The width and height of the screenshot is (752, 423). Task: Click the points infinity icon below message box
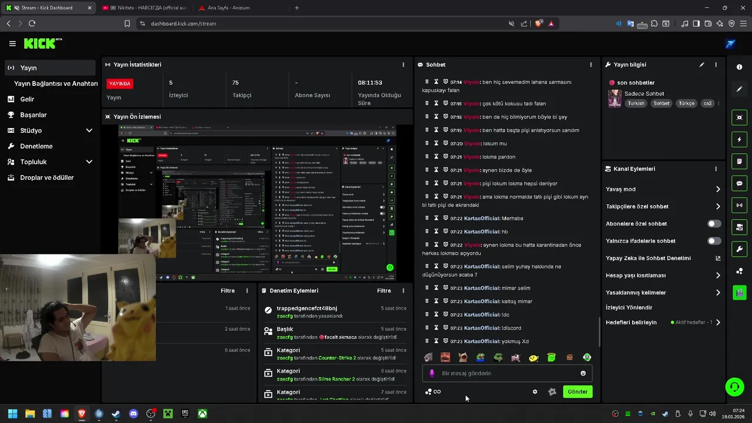(x=433, y=392)
